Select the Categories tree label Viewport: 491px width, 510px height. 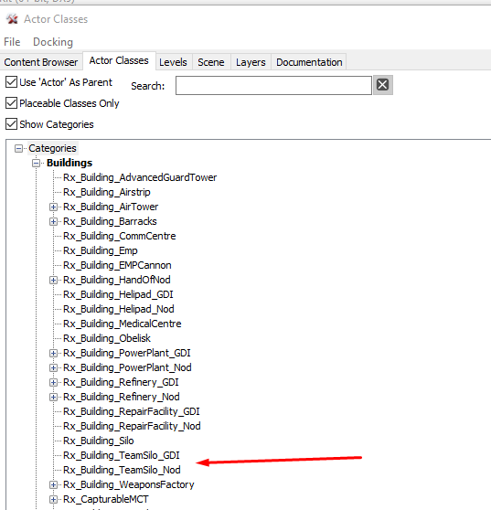[52, 148]
